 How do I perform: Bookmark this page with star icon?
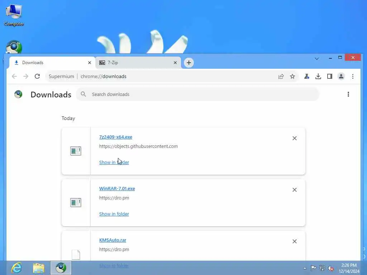[292, 77]
